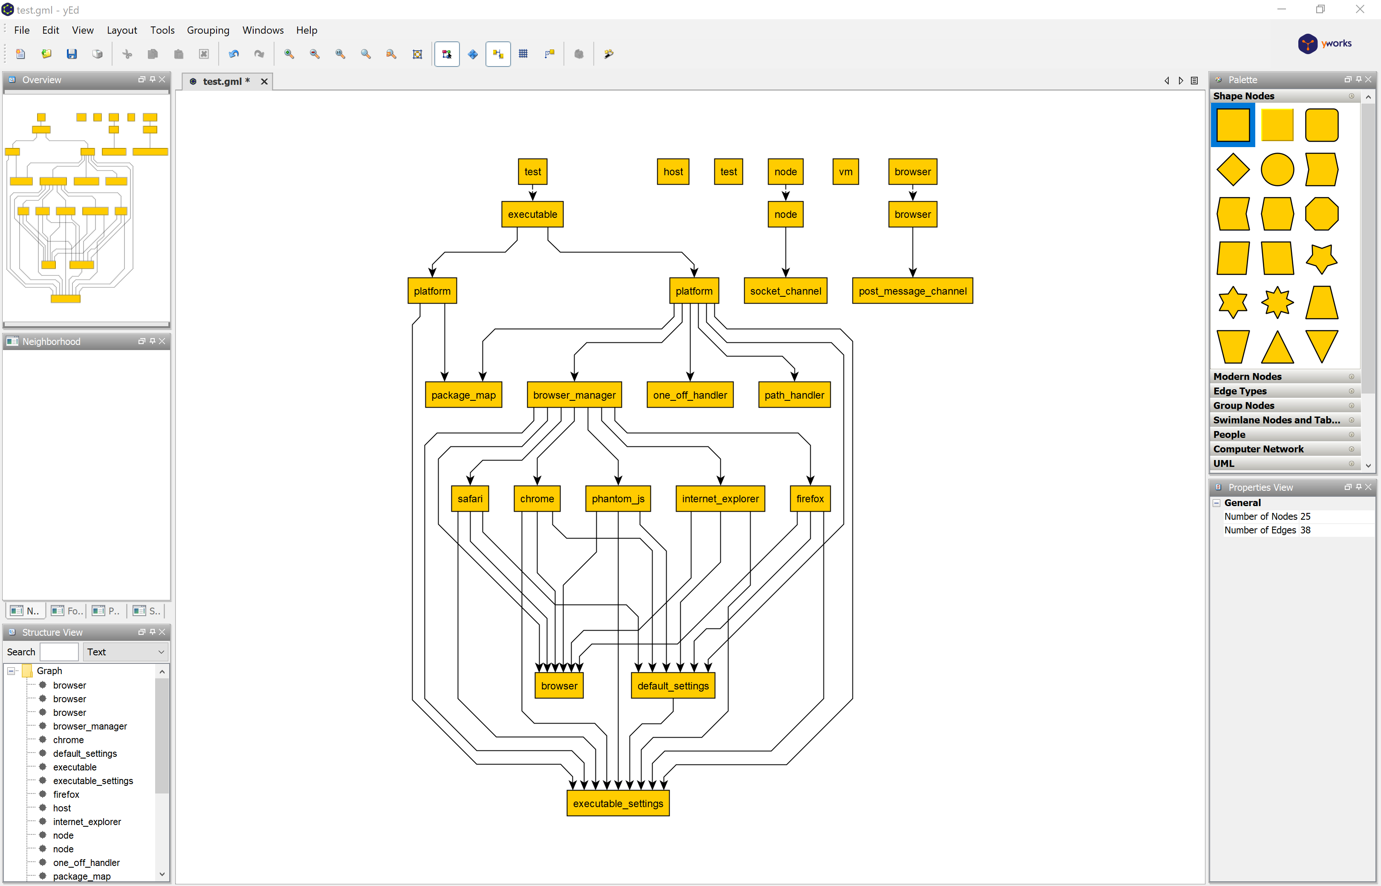Select the rounded rectangle shape

[x=1321, y=125]
